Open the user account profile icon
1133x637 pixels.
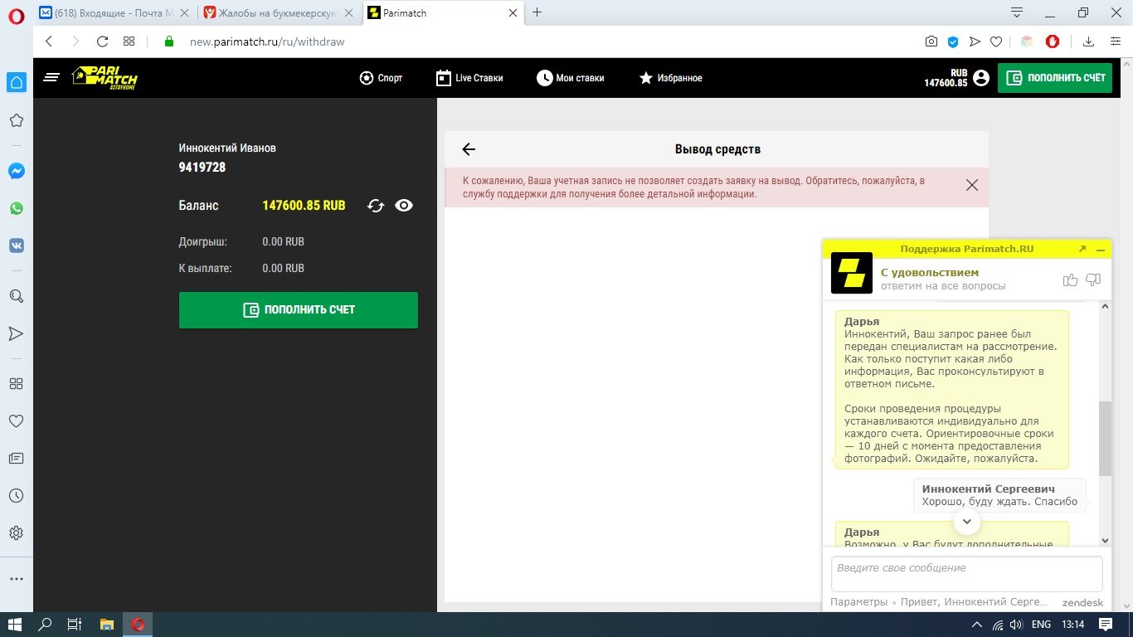[981, 78]
